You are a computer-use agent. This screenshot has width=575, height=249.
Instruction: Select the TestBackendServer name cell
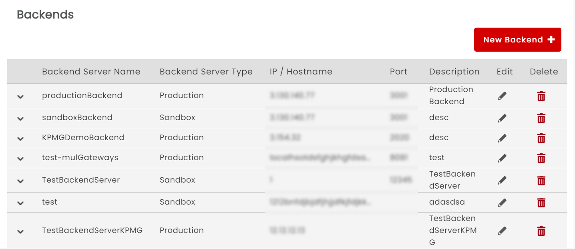81,180
